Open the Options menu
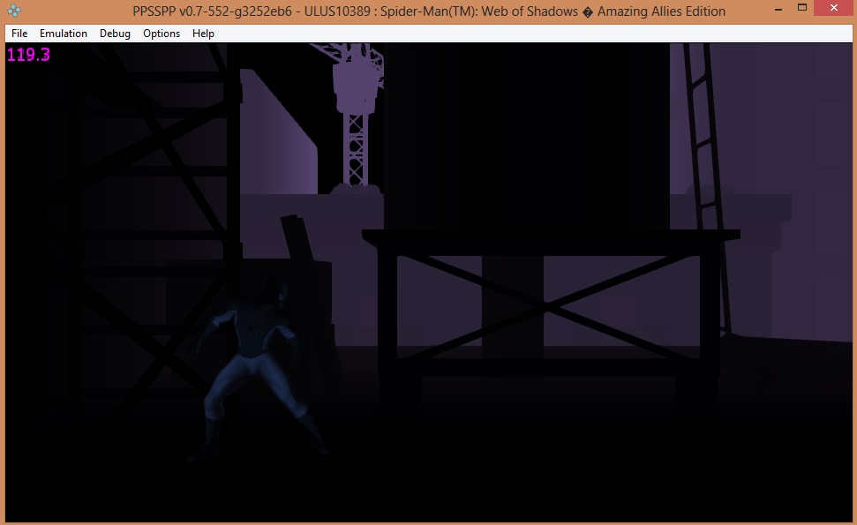The image size is (857, 525). click(x=162, y=34)
